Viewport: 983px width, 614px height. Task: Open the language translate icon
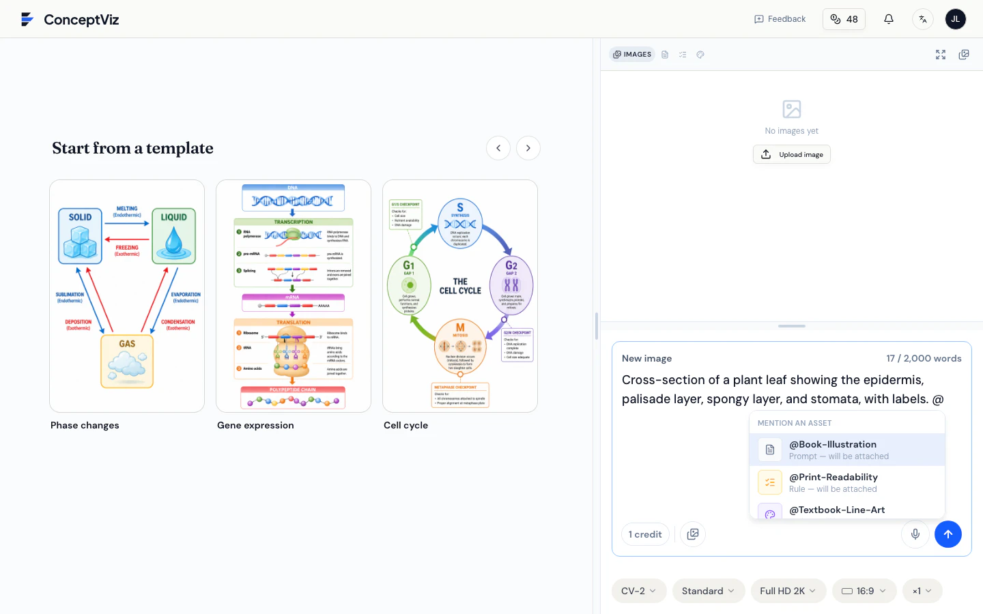pos(923,19)
